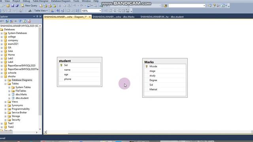Click the Activity Monitor icon left of the search box

[165, 6]
